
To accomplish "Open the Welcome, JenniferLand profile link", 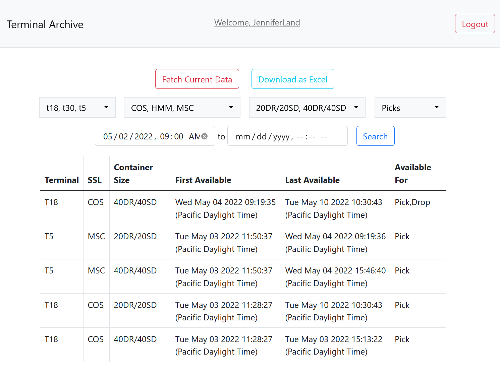I will (257, 22).
